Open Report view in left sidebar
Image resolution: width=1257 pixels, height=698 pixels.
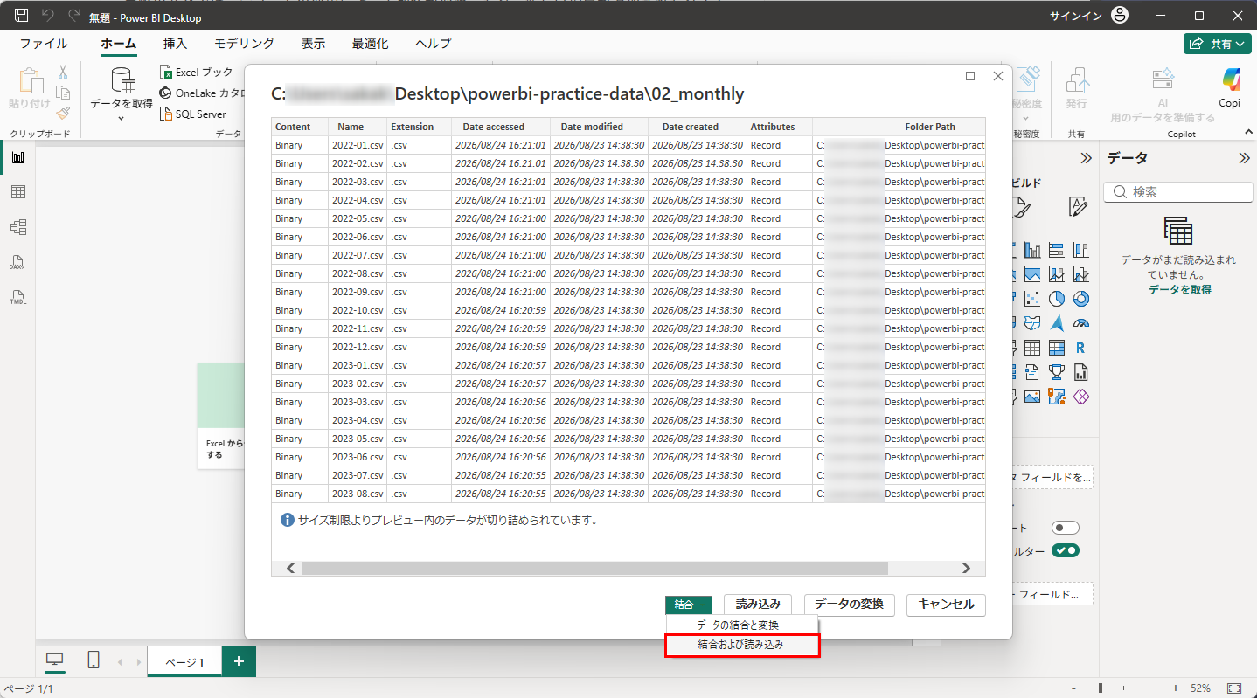coord(17,157)
